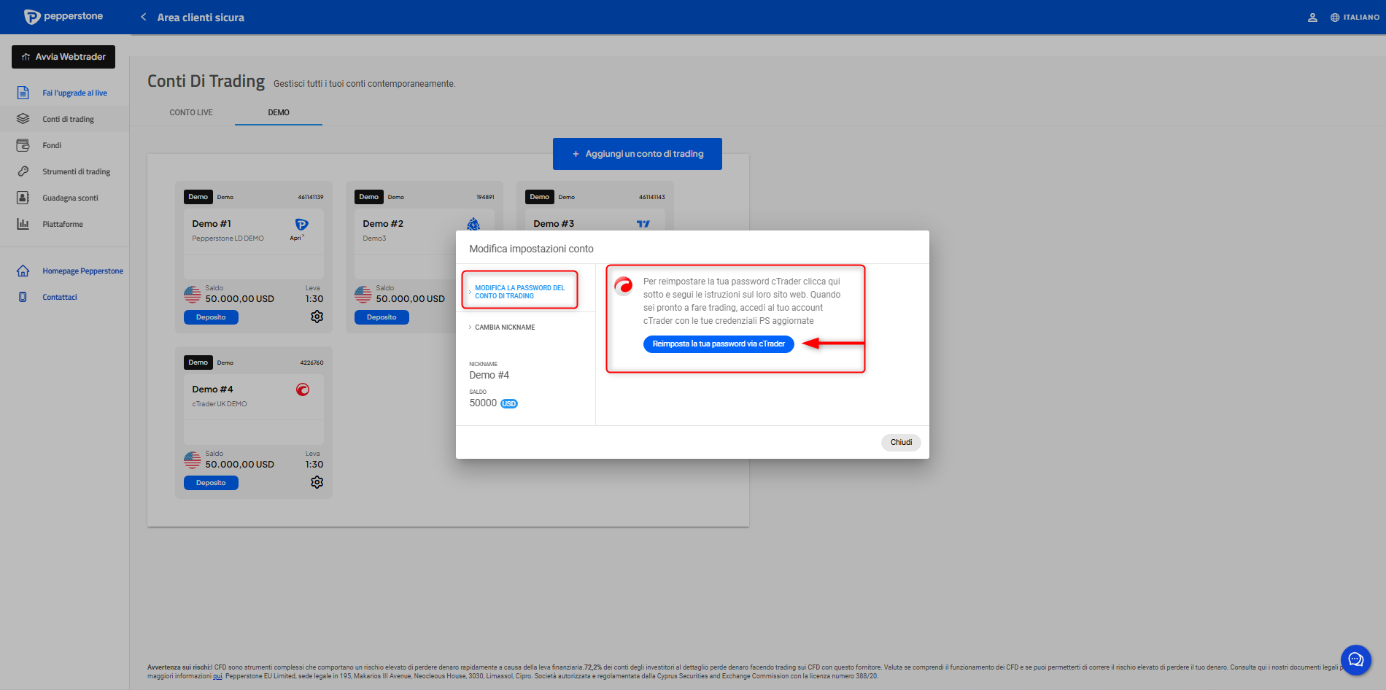Open the ITALIANO language selector
The image size is (1386, 690).
tap(1355, 18)
